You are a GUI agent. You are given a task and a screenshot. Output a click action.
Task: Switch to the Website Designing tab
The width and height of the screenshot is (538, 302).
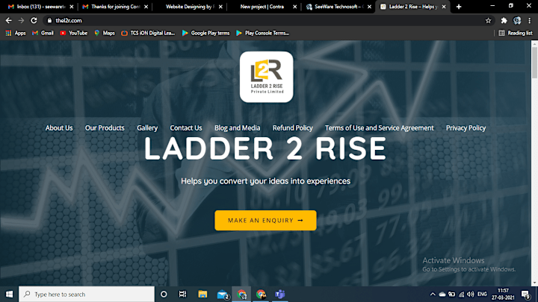tap(189, 7)
